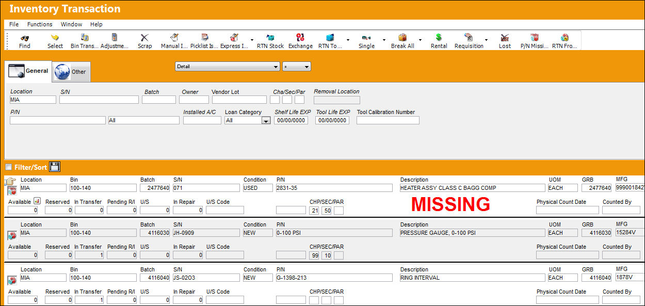Screen dimensions: 645x306
Task: Expand the Break All dropdown arrow
Action: 420,40
